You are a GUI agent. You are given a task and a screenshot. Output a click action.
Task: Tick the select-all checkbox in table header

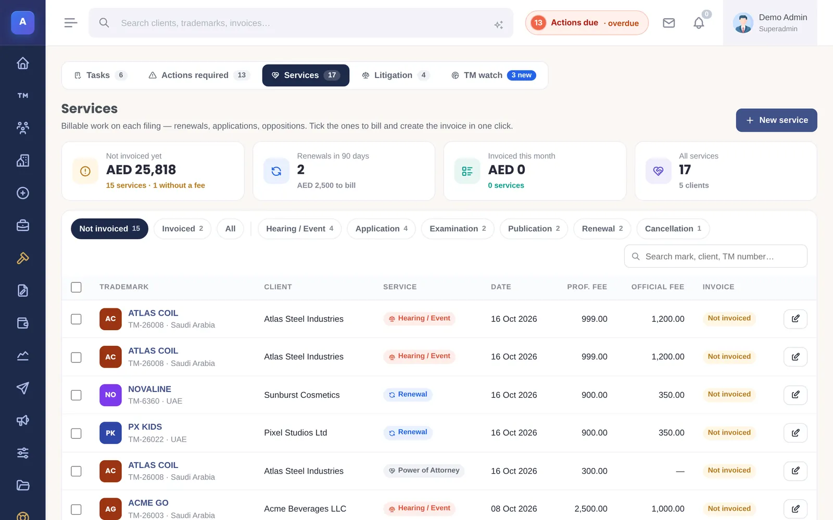(x=76, y=287)
